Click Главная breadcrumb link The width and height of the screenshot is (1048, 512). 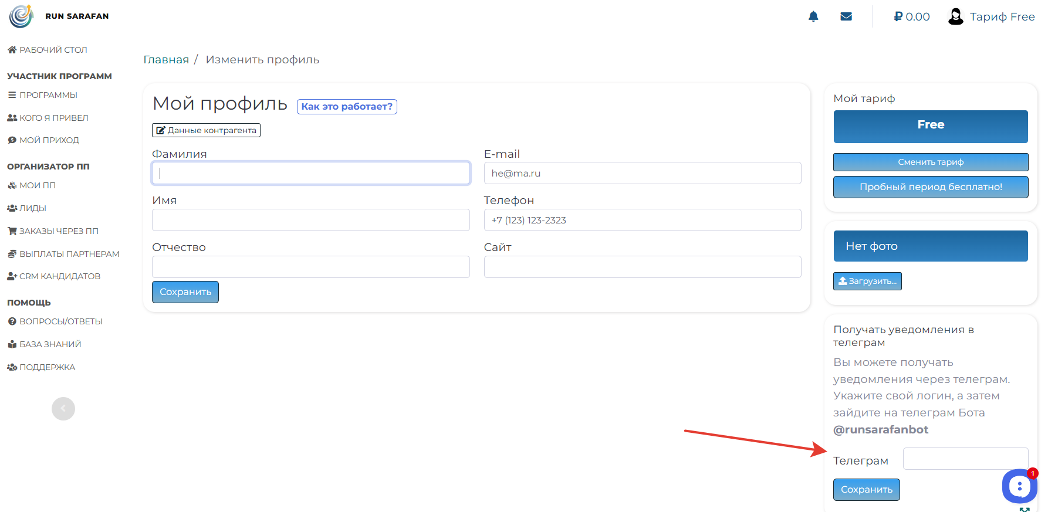(166, 60)
